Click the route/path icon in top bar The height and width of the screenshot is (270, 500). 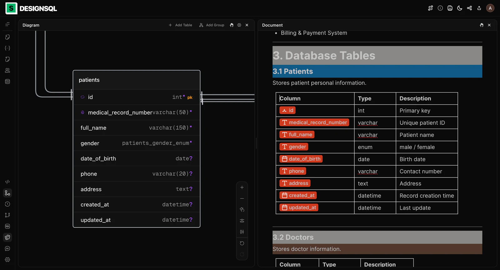(430, 8)
